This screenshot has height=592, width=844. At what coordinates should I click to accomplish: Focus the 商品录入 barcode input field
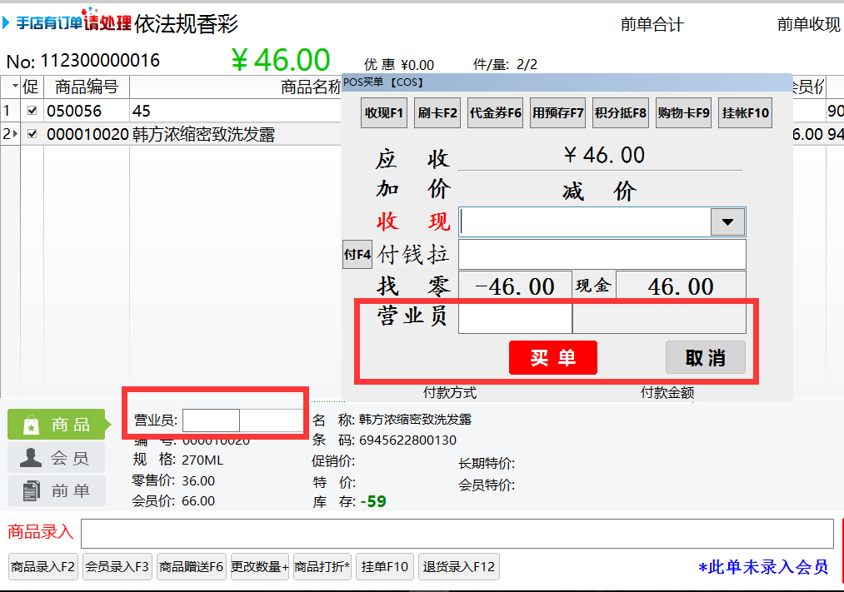pyautogui.click(x=457, y=534)
